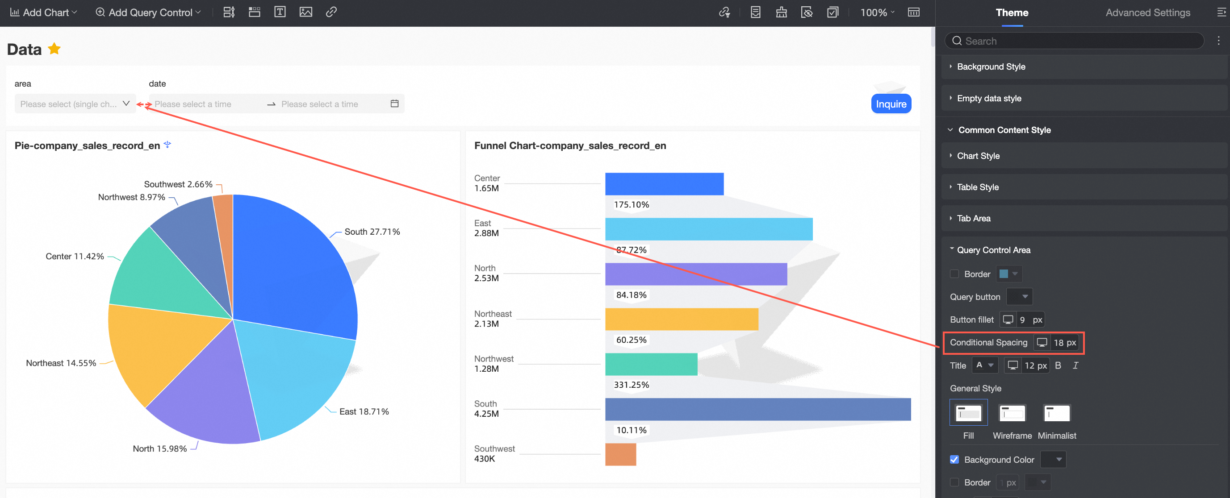Enable the Query Control Area Border checkbox
The width and height of the screenshot is (1230, 498).
954,274
